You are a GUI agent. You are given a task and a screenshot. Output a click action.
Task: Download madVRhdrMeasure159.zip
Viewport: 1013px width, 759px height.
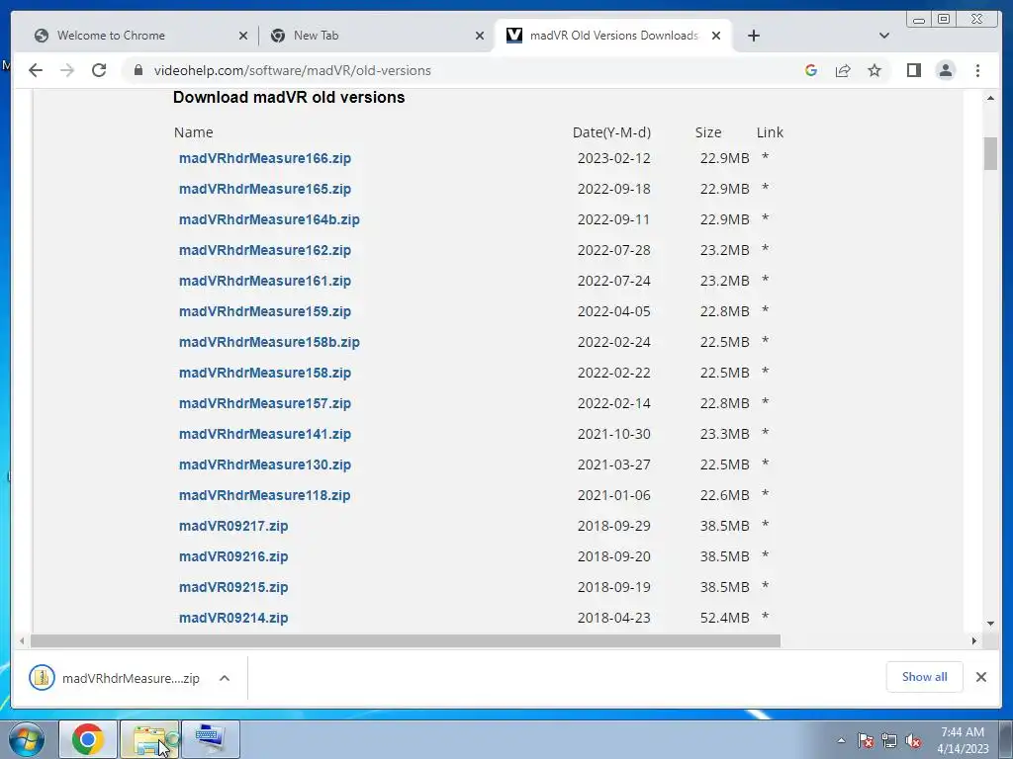(x=265, y=311)
